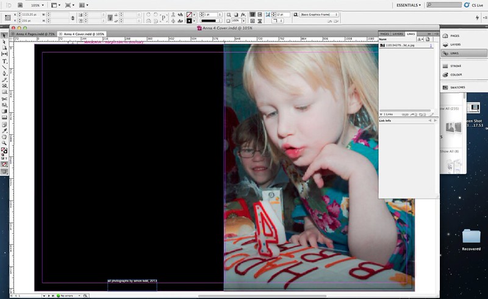Click the fill and stroke swatch in toolbox
The width and height of the screenshot is (488, 299).
pos(4,151)
